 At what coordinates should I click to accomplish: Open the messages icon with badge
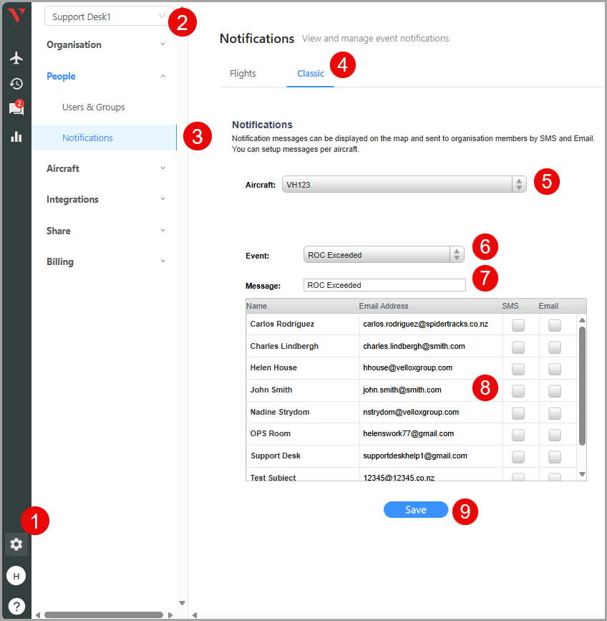pos(16,109)
